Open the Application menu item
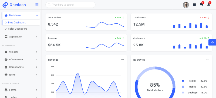Viewport: 216px width, 98px height. (21, 37)
